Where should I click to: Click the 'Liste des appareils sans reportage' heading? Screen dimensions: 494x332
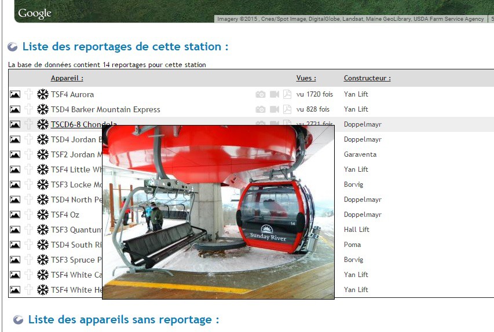(123, 320)
